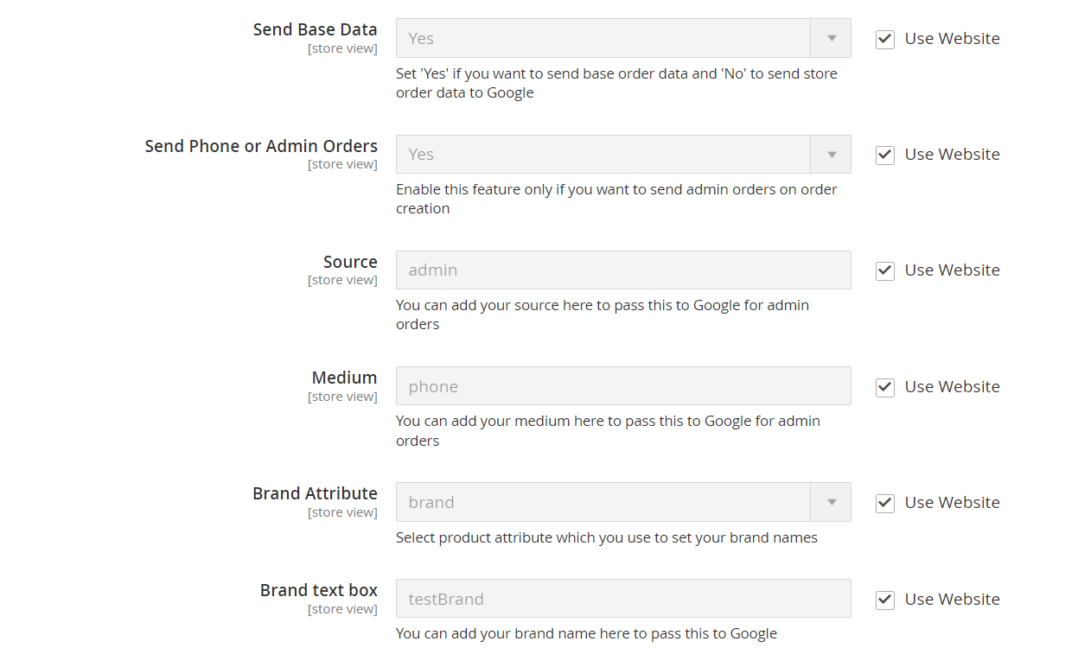Screen dimensions: 1065x667
Task: Open the Brand Attribute select showing 'brand'
Action: (622, 503)
